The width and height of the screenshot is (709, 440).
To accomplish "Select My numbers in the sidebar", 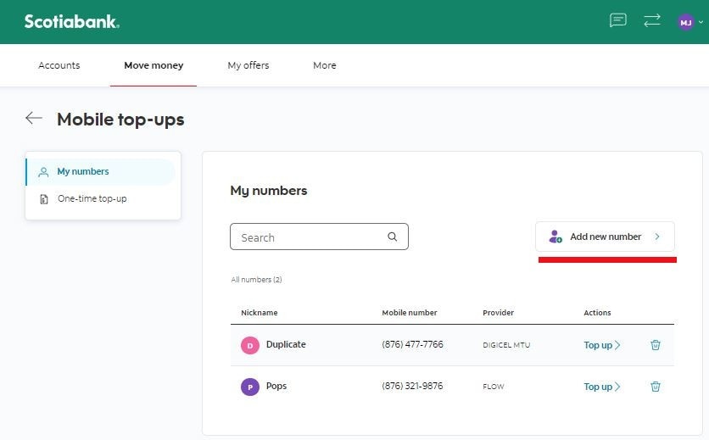I will 83,172.
